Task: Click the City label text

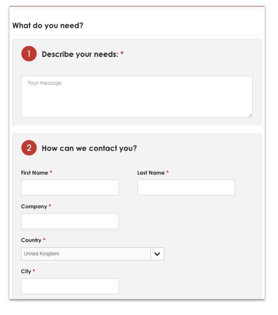Action: [26, 271]
